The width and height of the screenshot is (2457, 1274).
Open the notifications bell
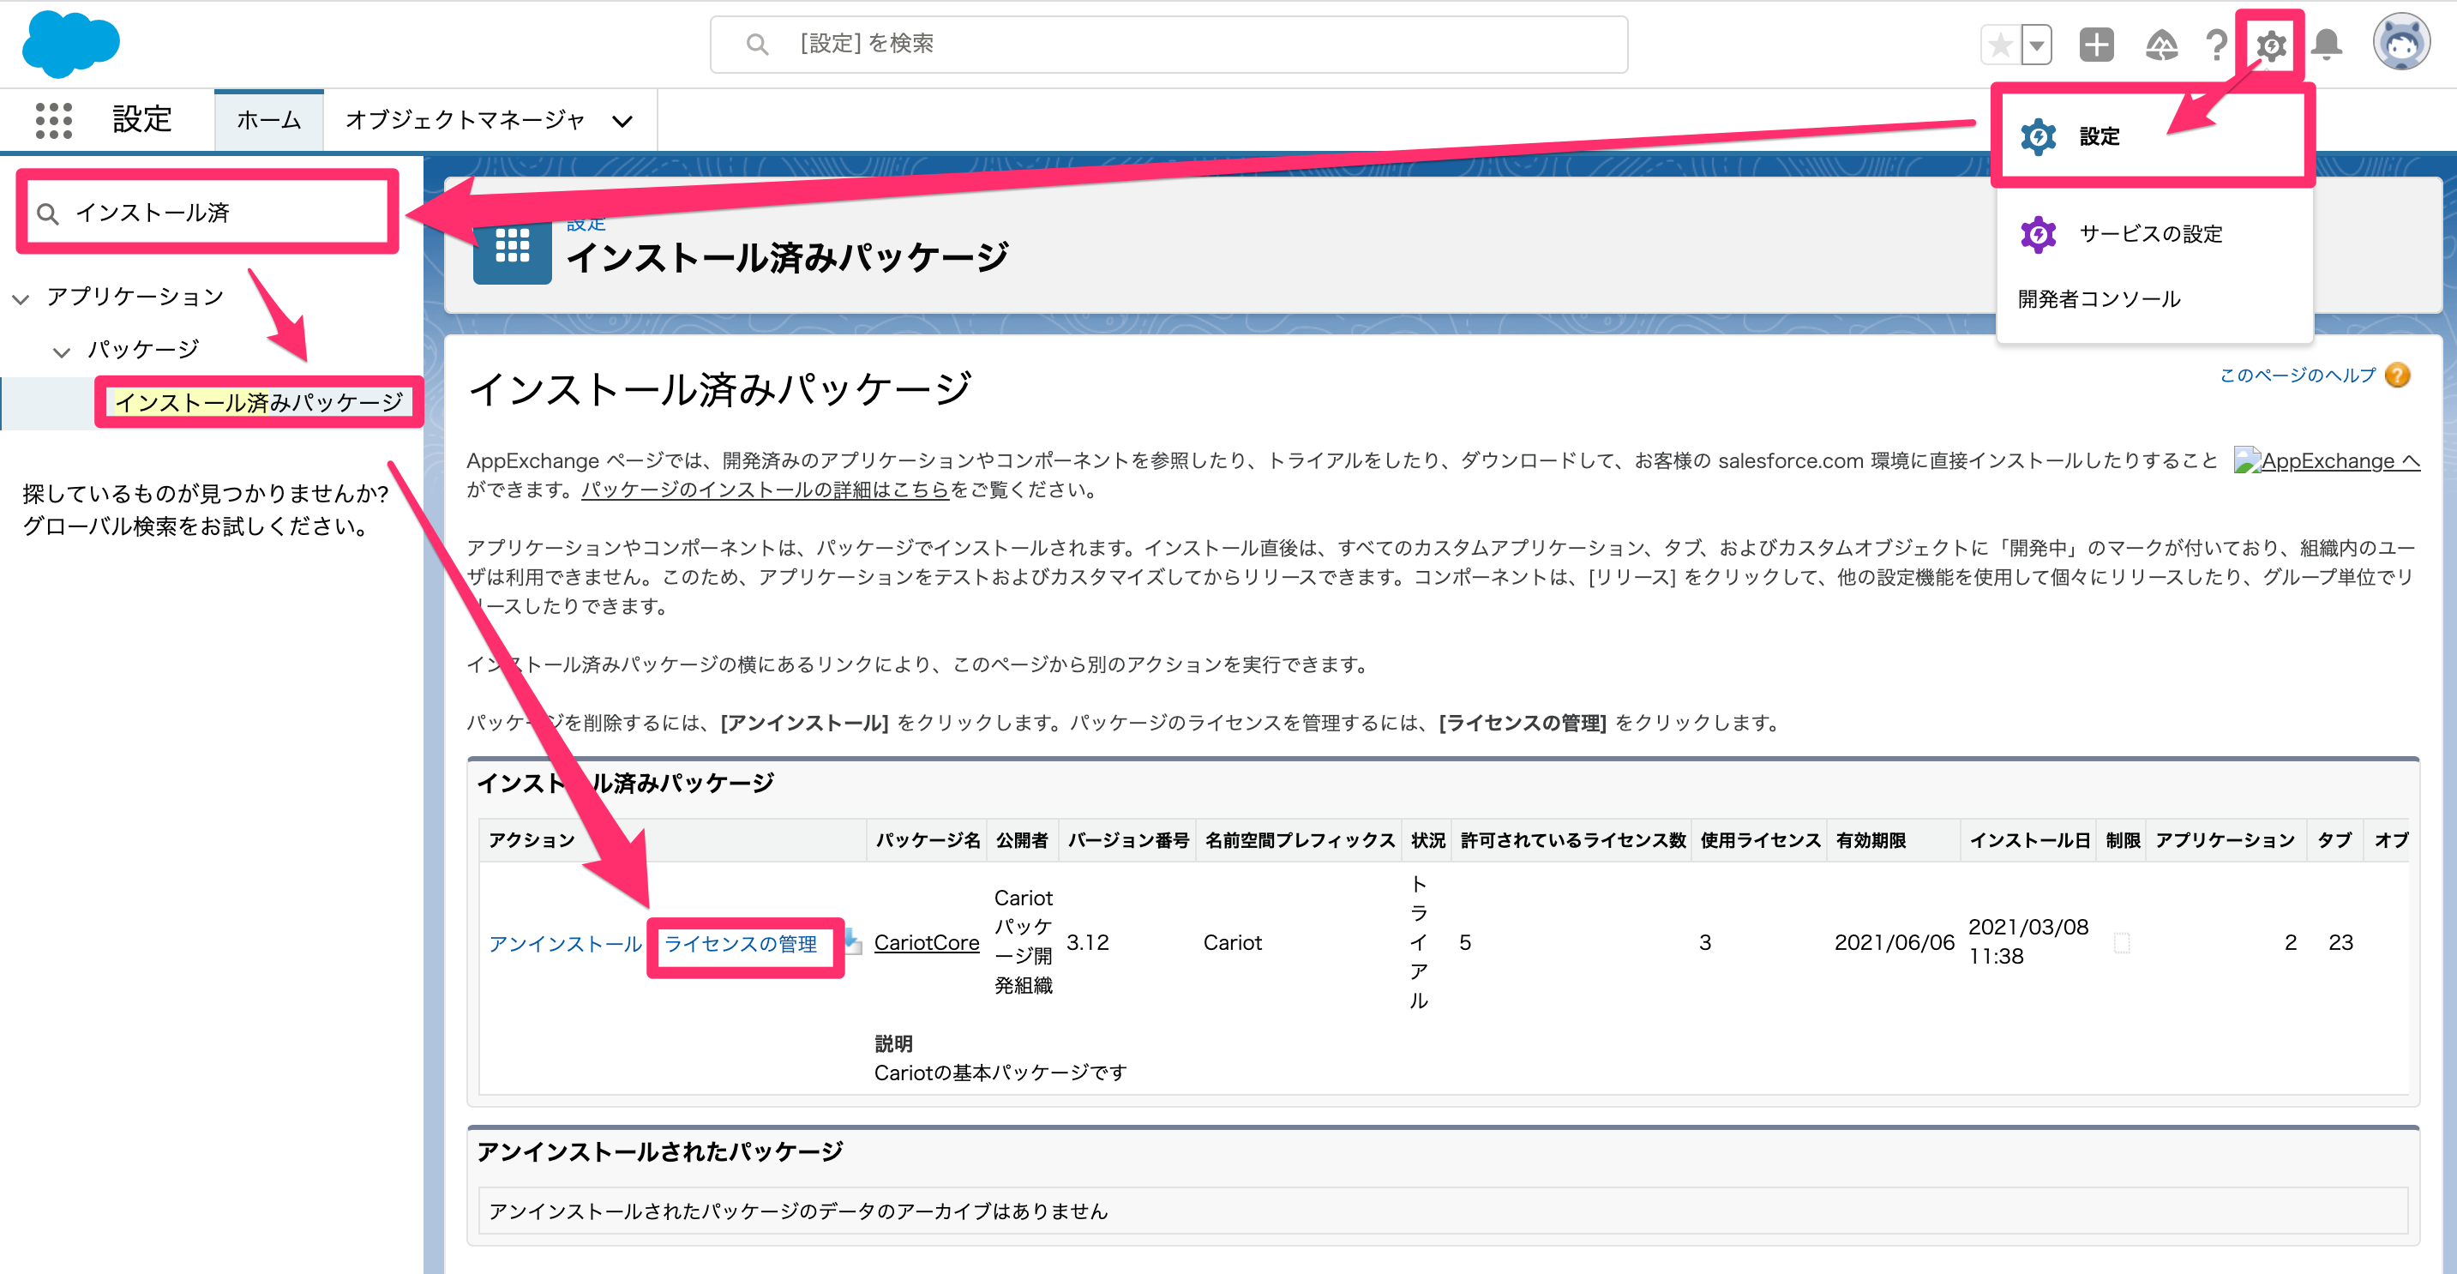click(2328, 45)
